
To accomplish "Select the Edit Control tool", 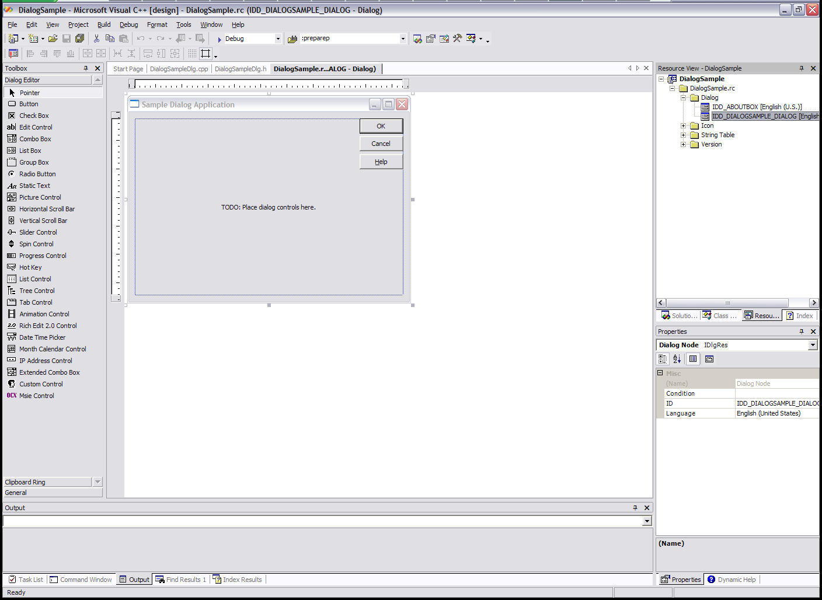I will point(53,127).
